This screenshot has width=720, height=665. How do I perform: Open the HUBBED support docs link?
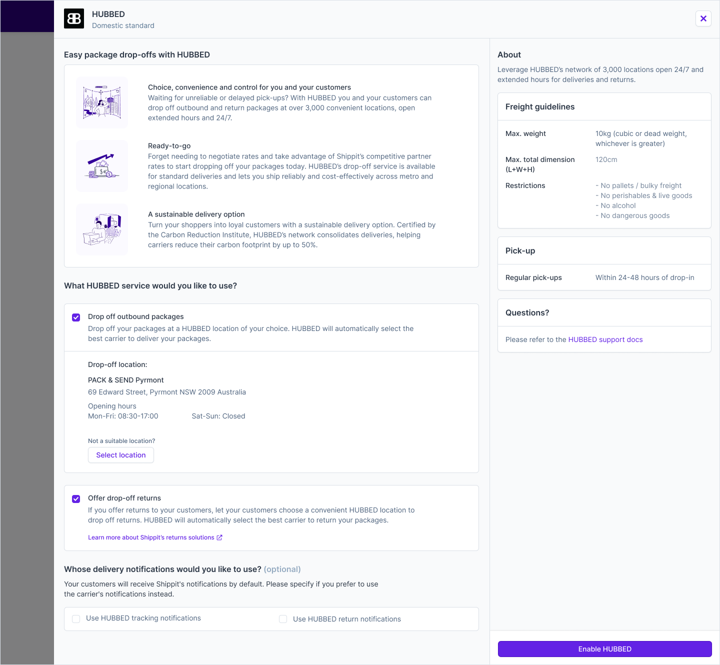pyautogui.click(x=605, y=339)
